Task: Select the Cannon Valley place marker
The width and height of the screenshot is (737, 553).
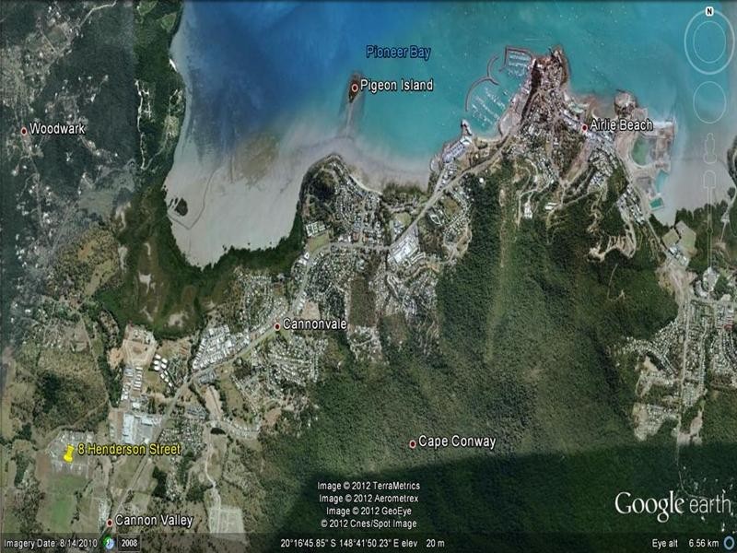Action: click(110, 523)
